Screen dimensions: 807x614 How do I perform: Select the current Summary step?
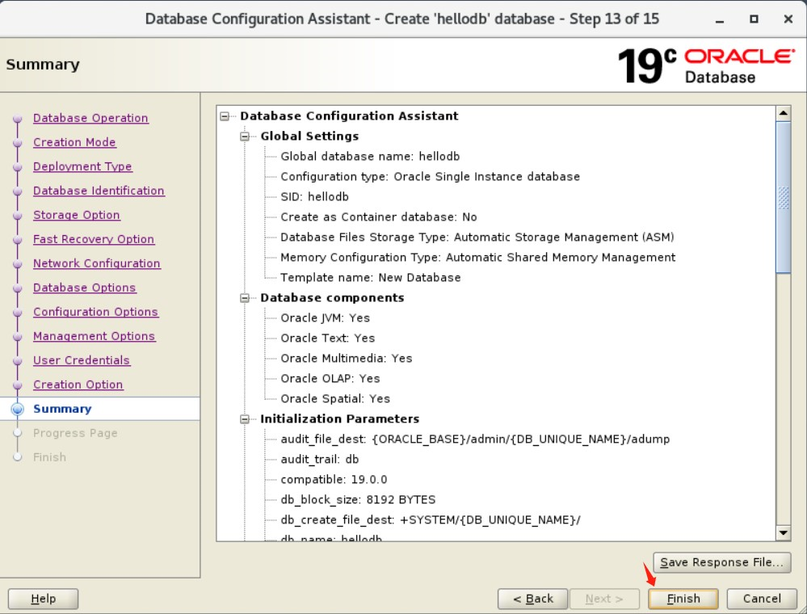tap(62, 409)
